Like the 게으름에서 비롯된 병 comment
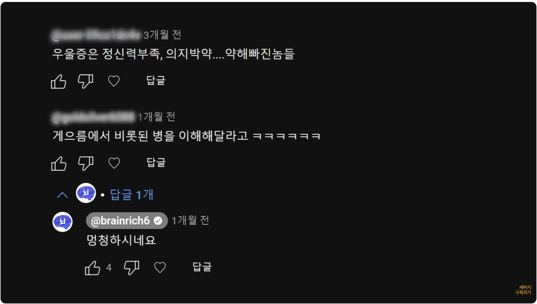 [59, 163]
